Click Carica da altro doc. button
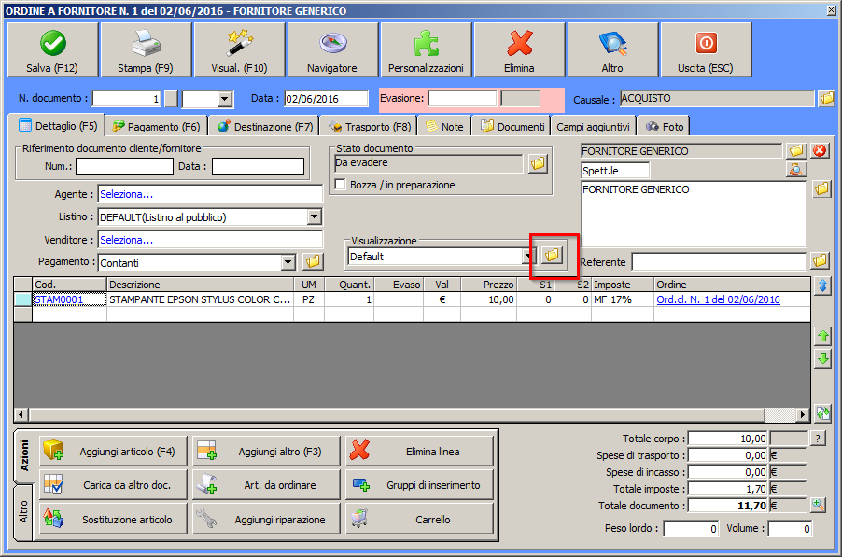 [x=113, y=484]
